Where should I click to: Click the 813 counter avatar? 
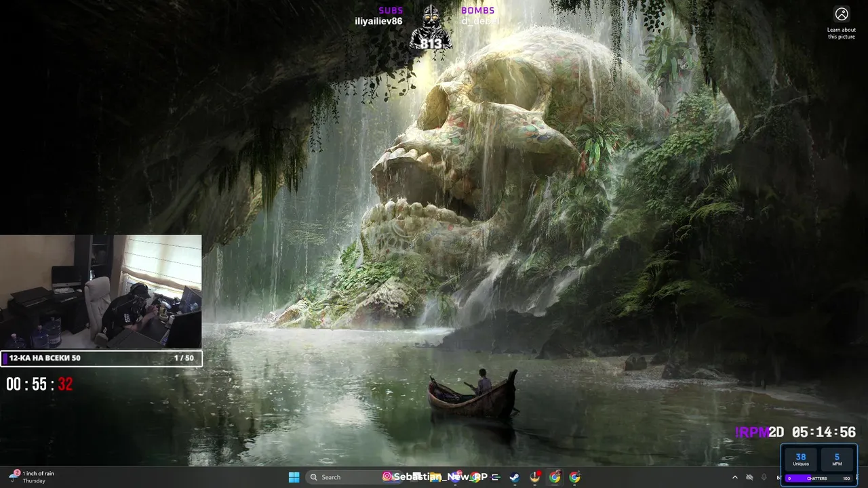tap(431, 27)
